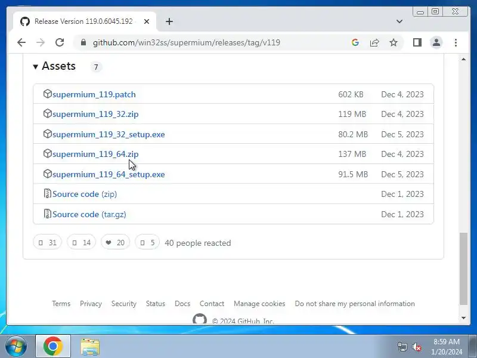Click Manage cookies in the footer
The image size is (477, 358).
pos(259,304)
